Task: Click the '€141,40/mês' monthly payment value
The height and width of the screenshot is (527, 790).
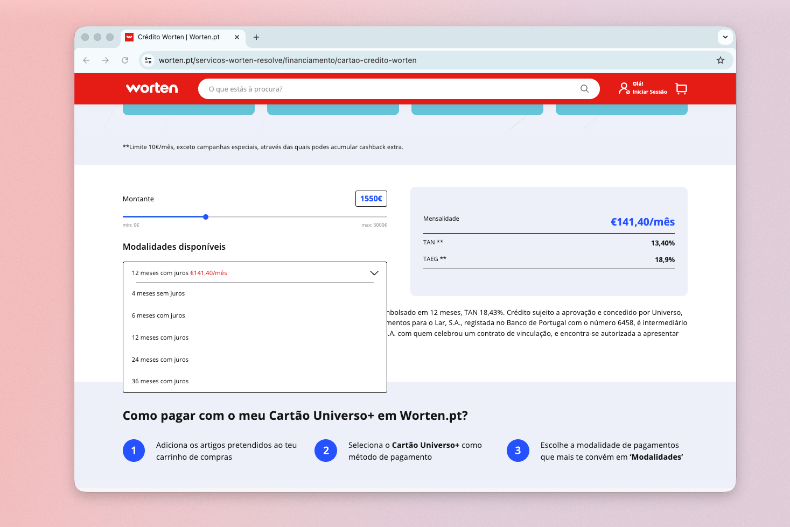Action: (x=642, y=222)
